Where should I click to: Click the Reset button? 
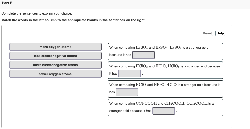[207, 33]
